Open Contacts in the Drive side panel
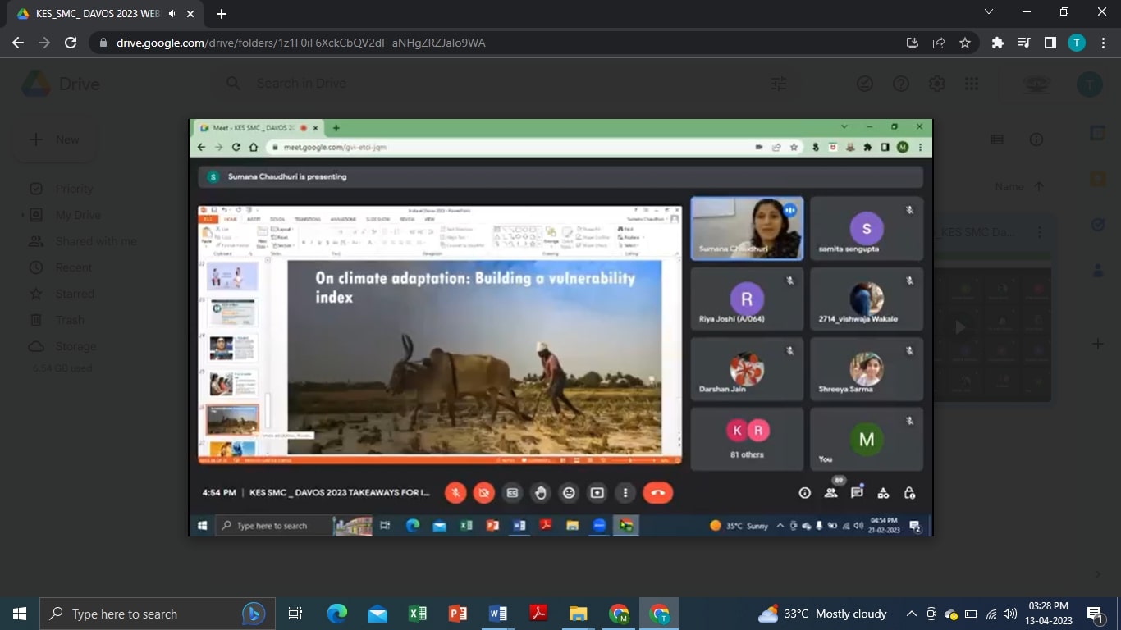Viewport: 1121px width, 630px height. coord(1098,269)
